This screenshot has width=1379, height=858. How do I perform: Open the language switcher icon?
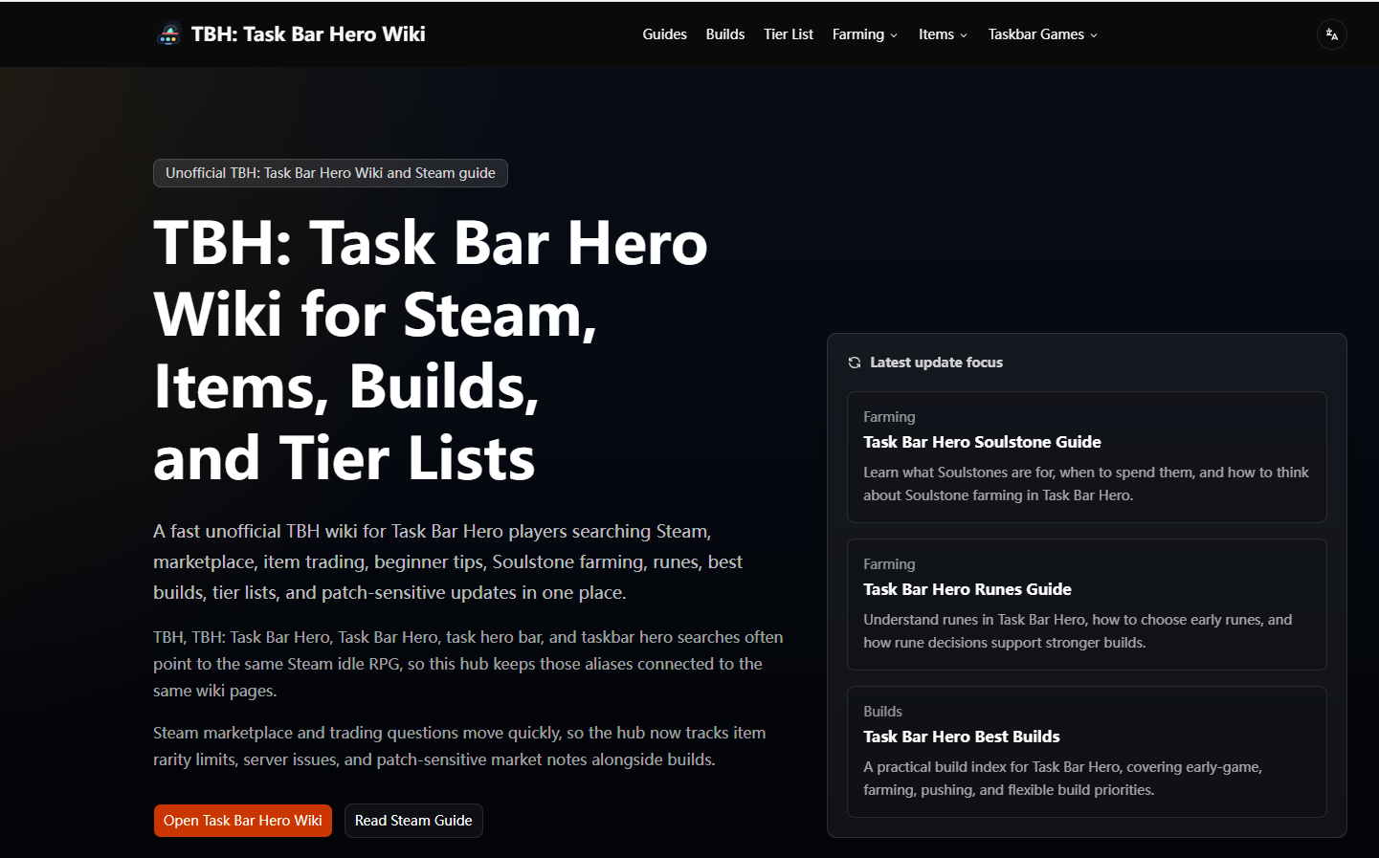[x=1331, y=34]
